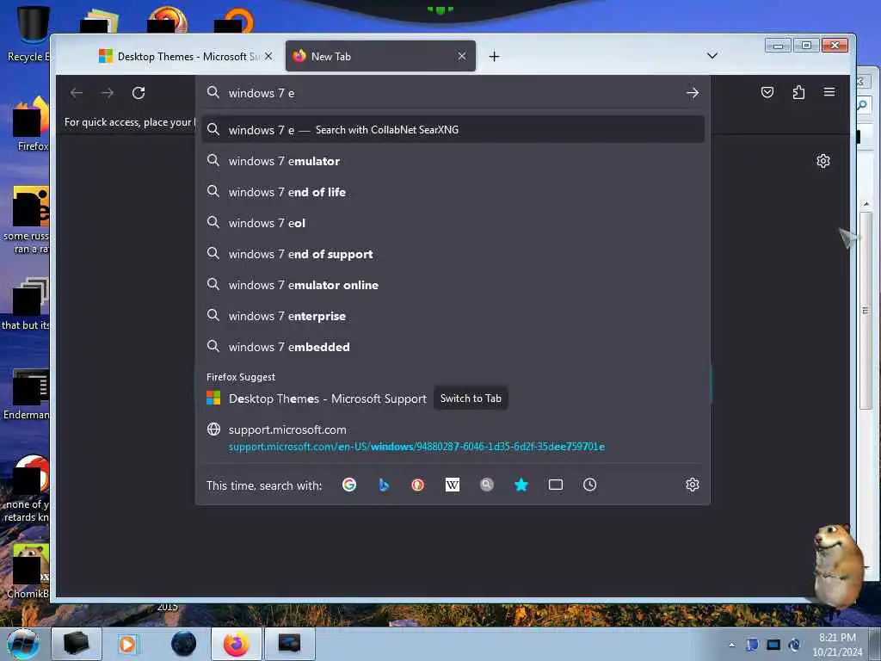
Task: Select suggestion windows 7 end of life
Action: pos(453,192)
